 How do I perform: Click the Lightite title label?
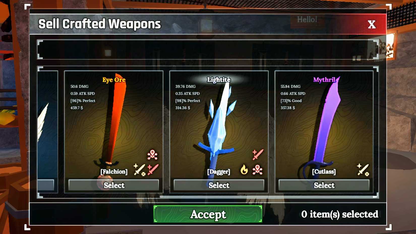point(219,80)
